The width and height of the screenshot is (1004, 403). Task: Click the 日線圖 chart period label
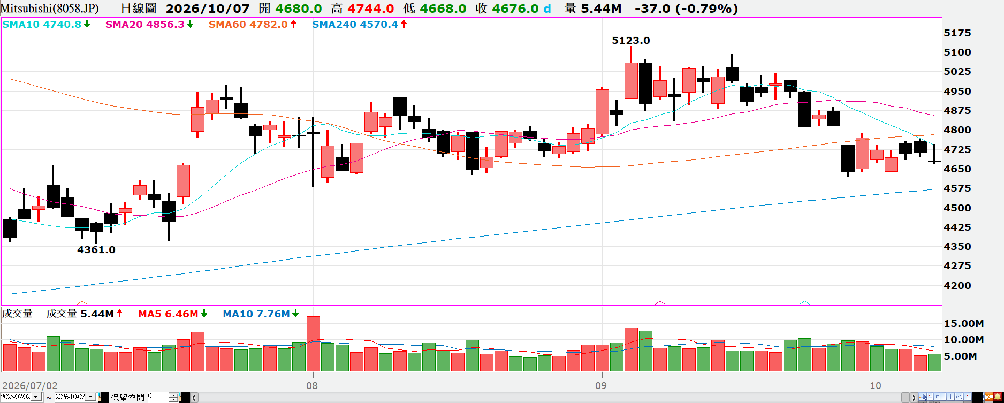click(138, 9)
